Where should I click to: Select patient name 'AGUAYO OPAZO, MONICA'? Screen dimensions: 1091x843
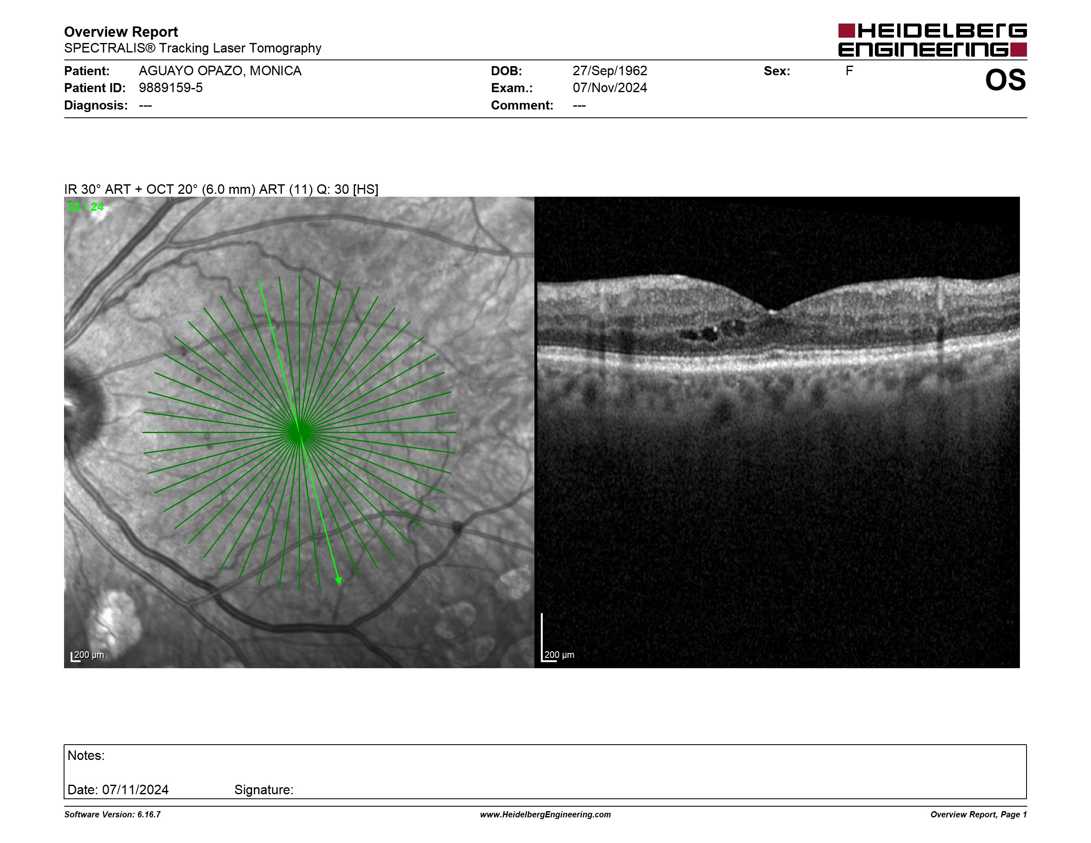220,71
